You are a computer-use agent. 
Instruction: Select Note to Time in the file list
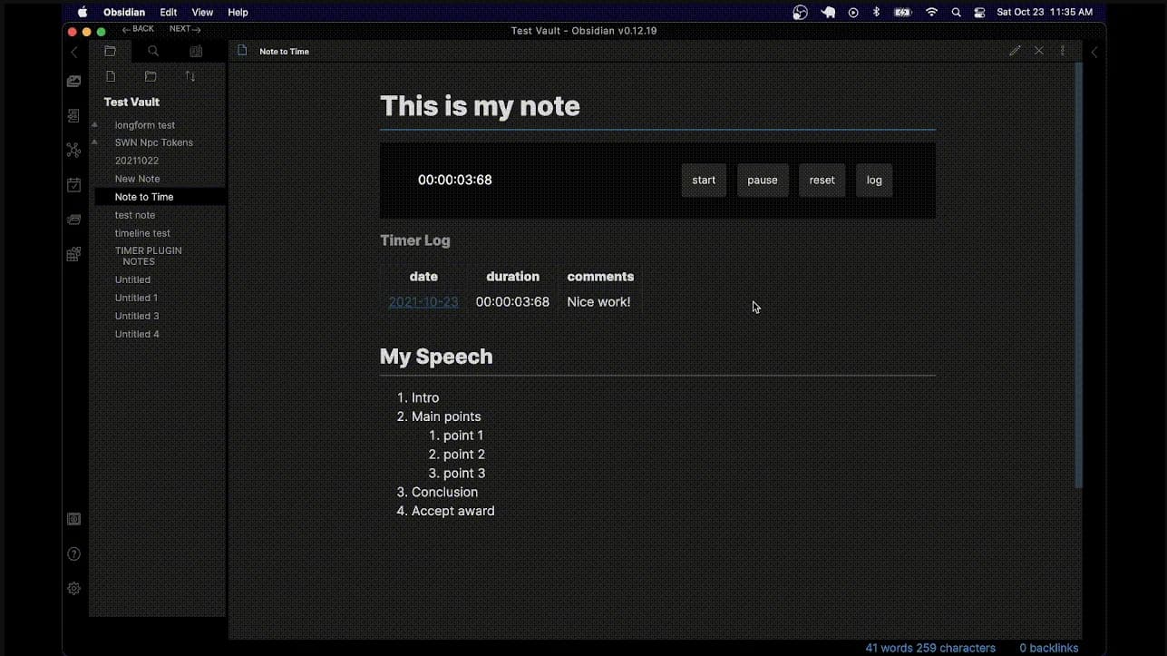pyautogui.click(x=160, y=197)
